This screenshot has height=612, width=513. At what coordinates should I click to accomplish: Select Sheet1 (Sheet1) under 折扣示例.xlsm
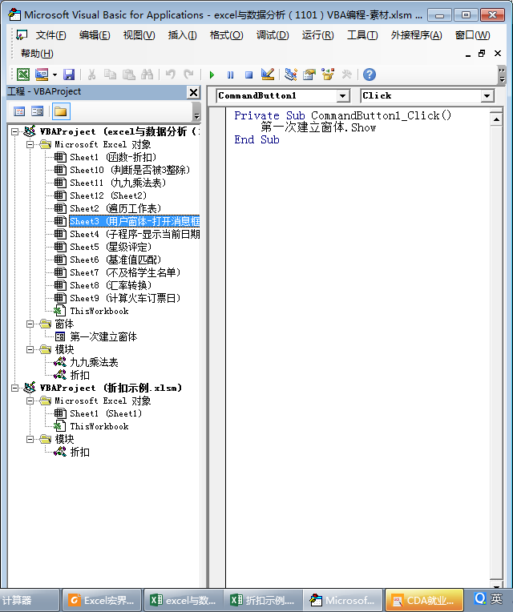click(106, 413)
